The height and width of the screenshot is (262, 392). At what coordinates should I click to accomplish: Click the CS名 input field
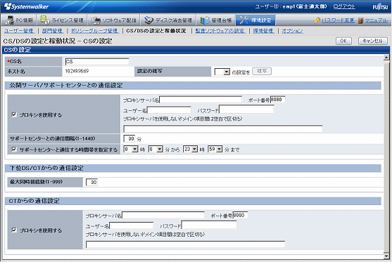97,62
